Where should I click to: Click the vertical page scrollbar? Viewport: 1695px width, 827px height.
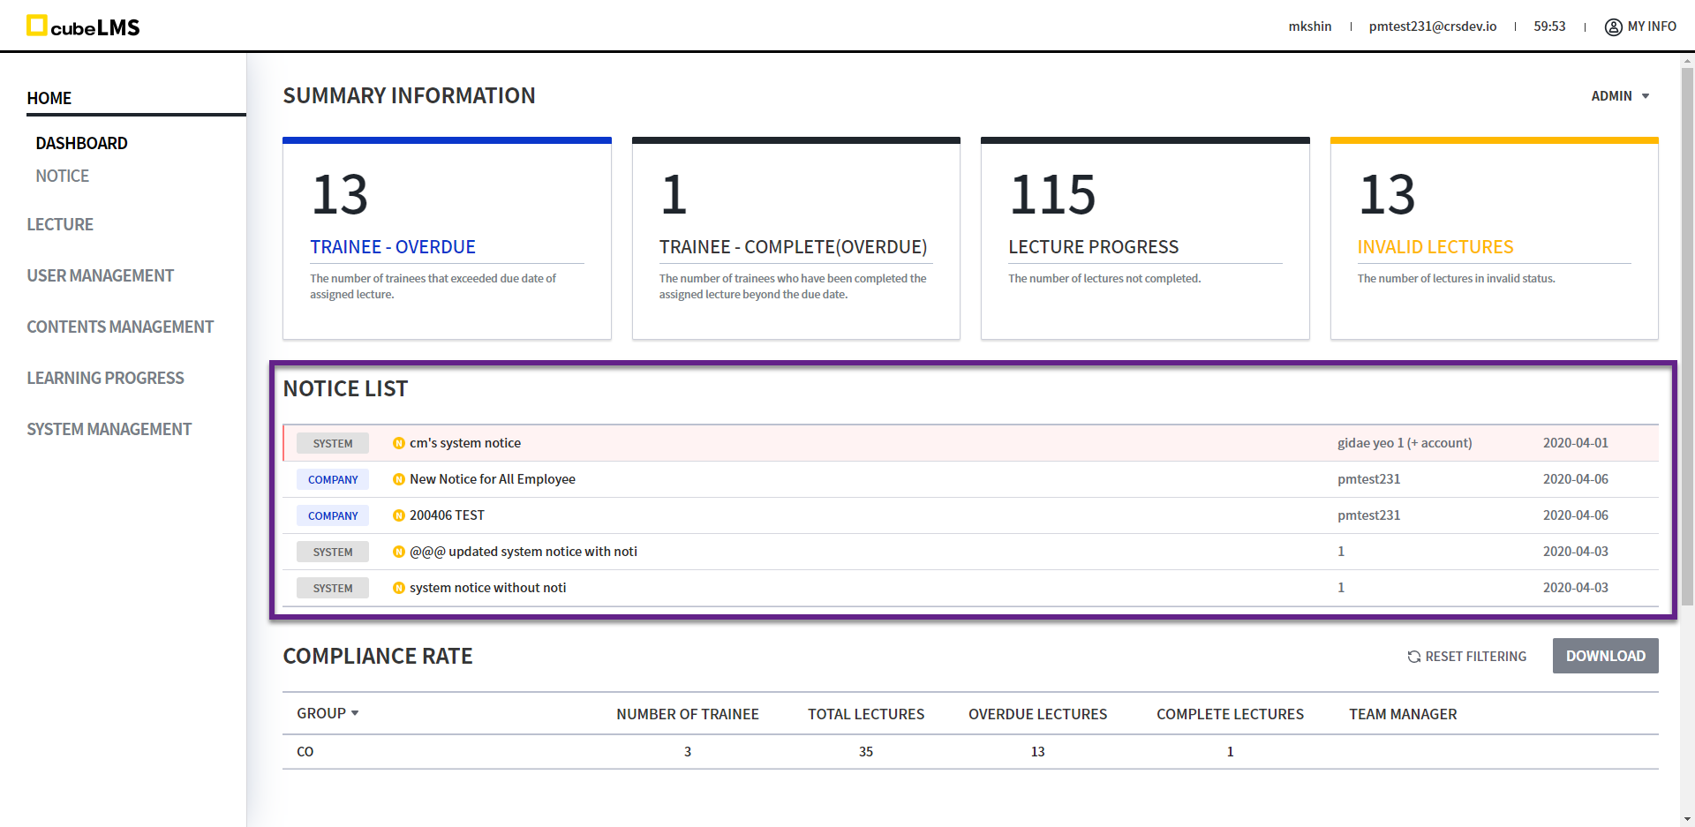click(x=1687, y=335)
